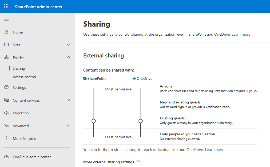Click the OneDrive admin center cloud icon
The width and height of the screenshot is (270, 167).
click(6, 157)
